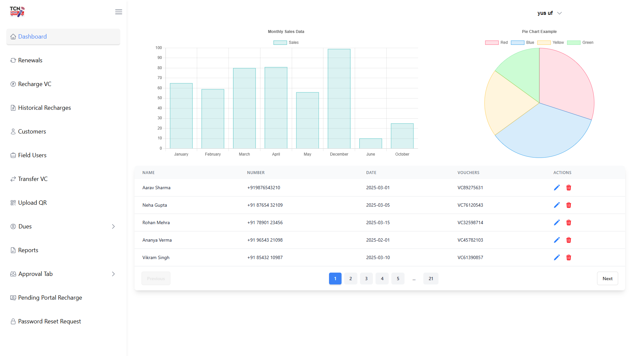Click the edit pencil for Aarav Sharma
633x356 pixels.
point(557,188)
